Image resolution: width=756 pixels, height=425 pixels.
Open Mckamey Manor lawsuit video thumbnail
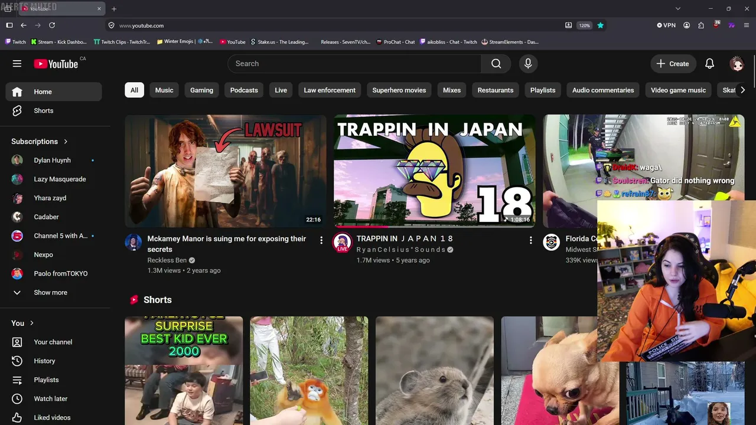coord(226,171)
